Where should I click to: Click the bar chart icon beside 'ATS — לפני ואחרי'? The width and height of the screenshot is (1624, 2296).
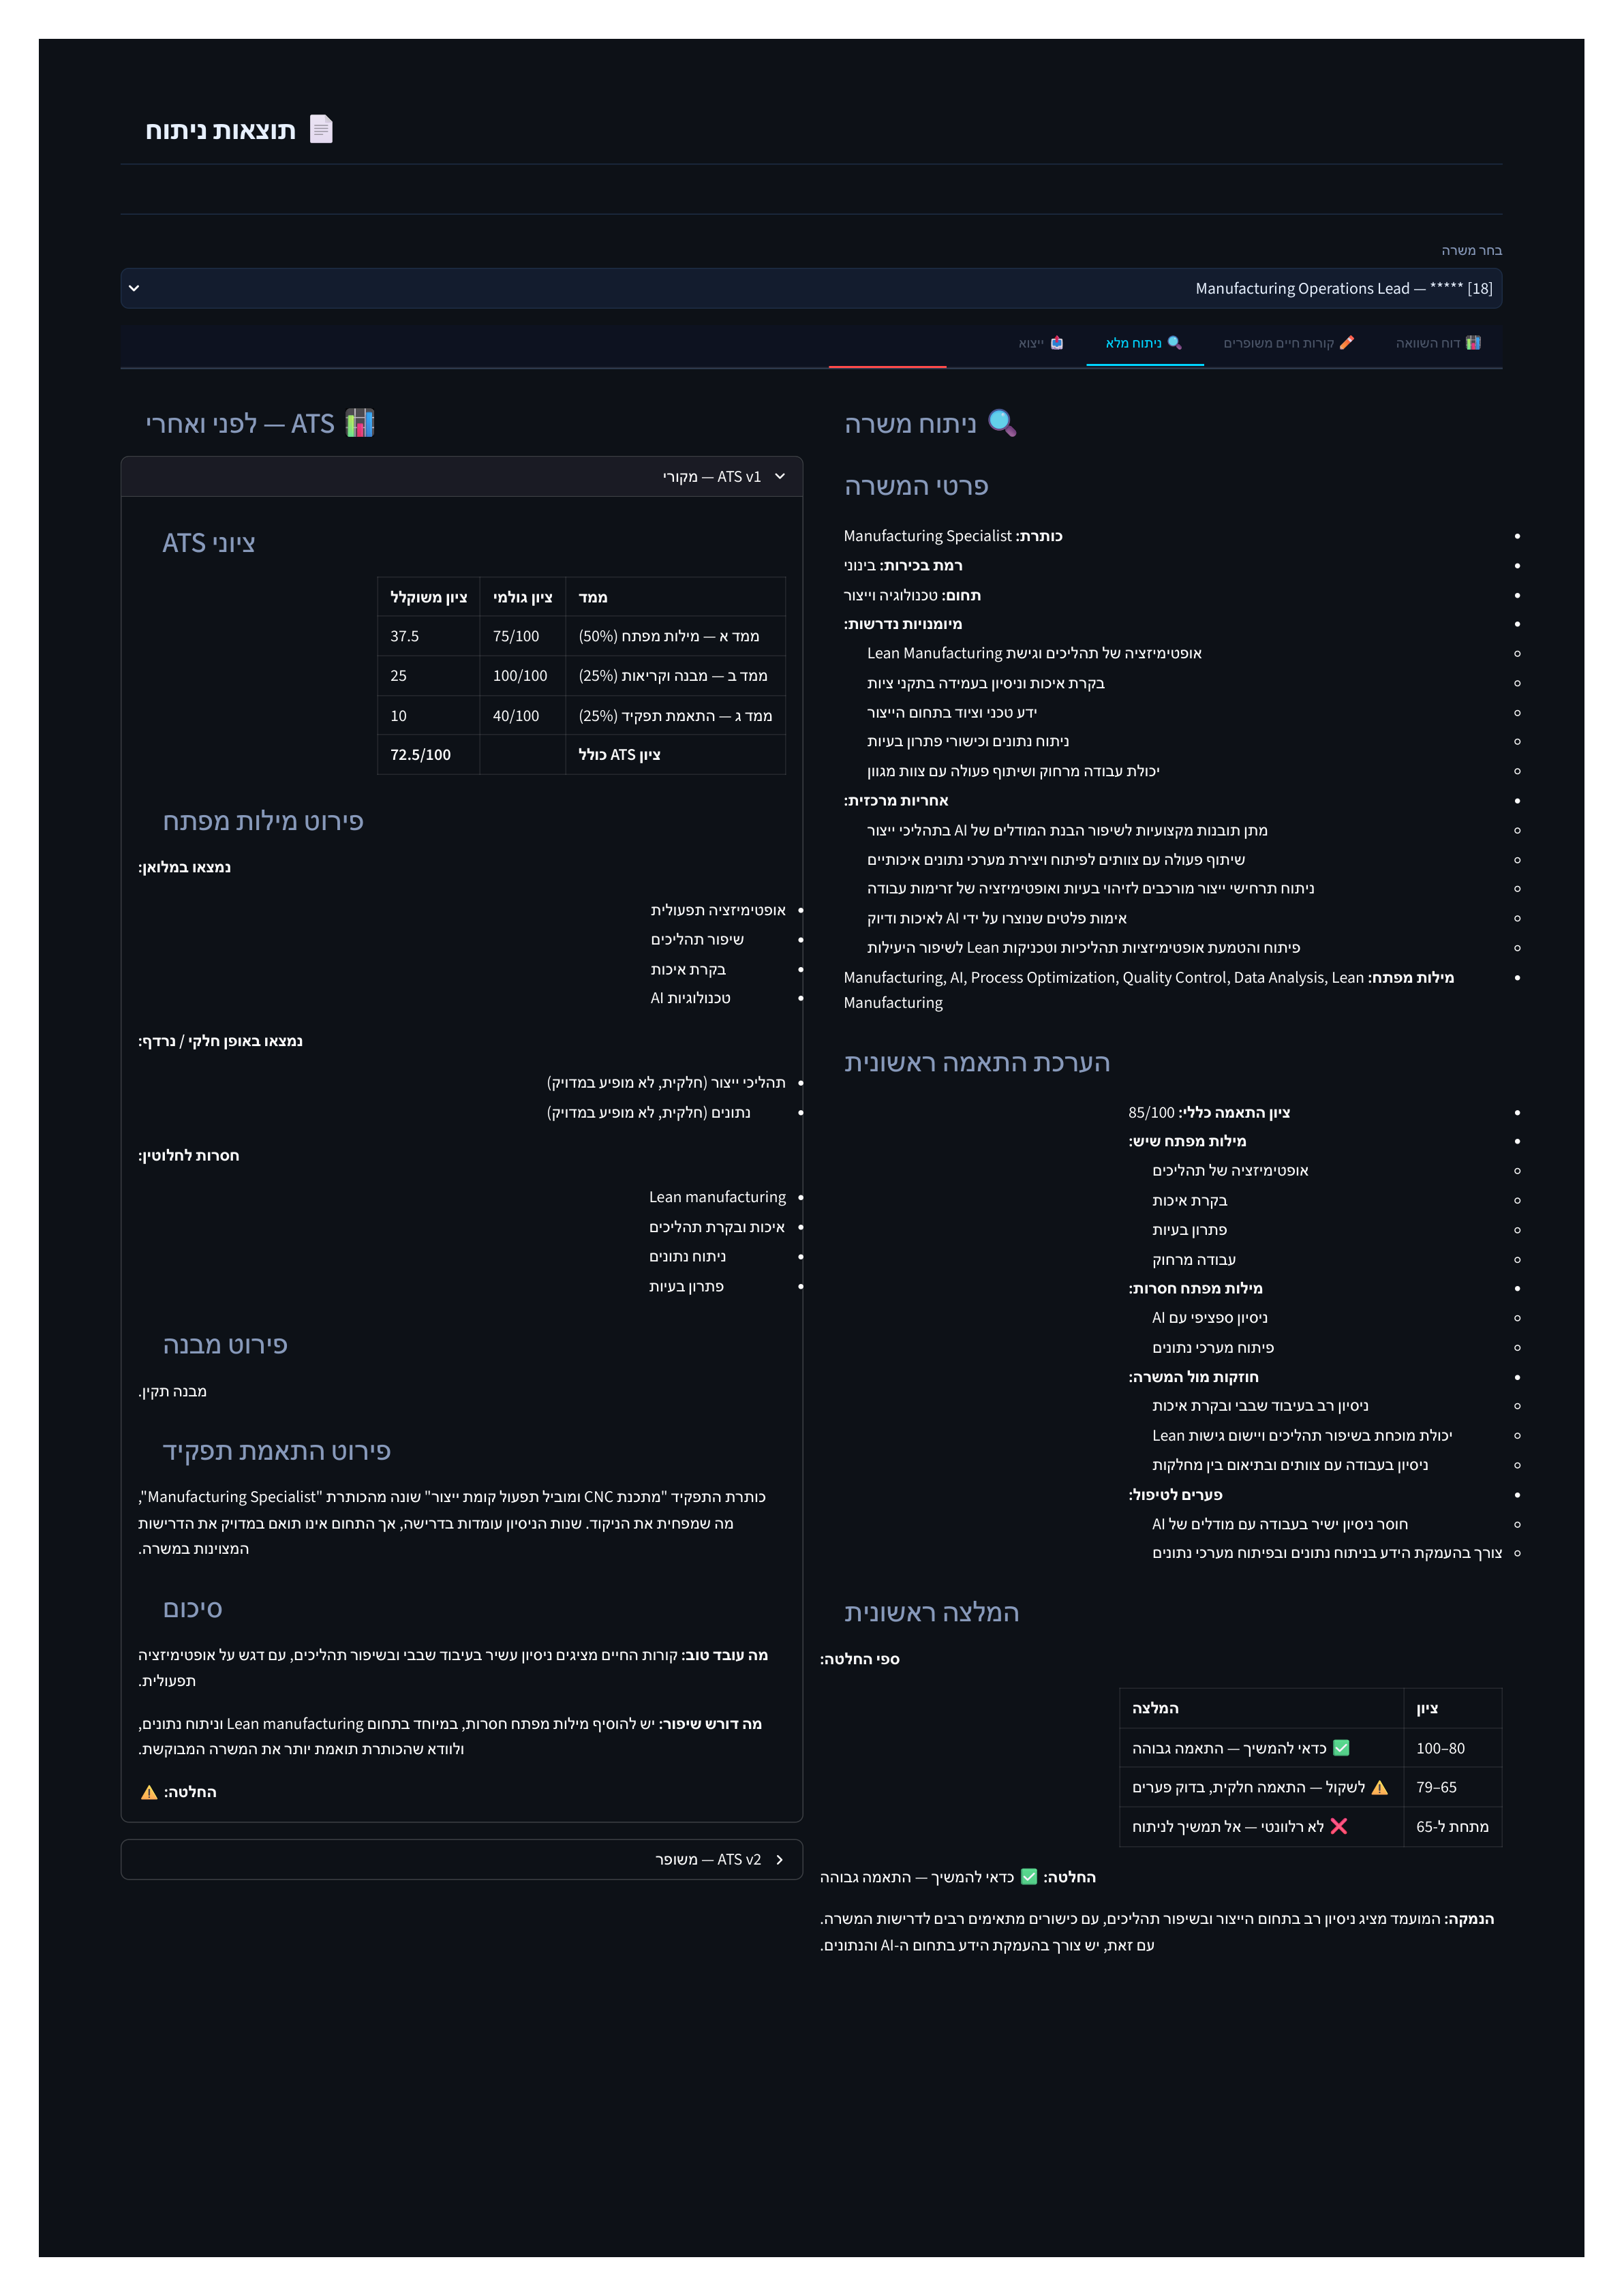coord(360,423)
